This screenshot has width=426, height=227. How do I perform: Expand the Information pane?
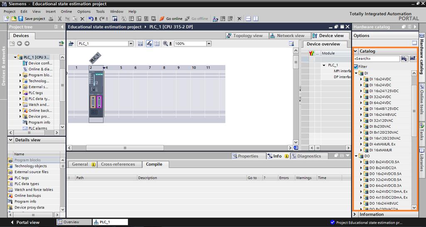pyautogui.click(x=355, y=214)
